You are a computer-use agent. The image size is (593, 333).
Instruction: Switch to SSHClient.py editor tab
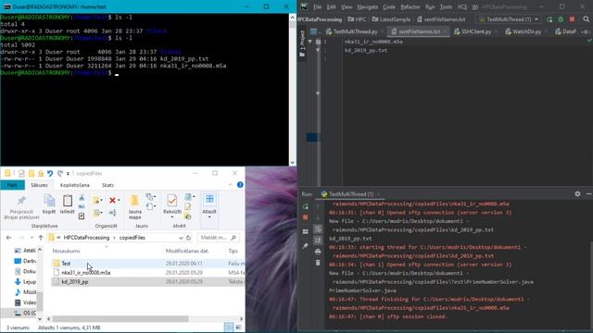475,31
